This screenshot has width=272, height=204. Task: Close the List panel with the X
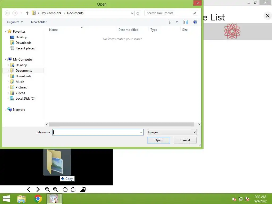click(x=268, y=16)
